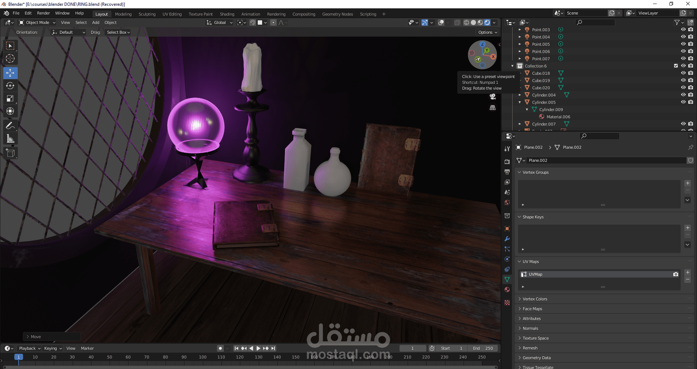The image size is (697, 369).
Task: Hide Point.003 in the viewport
Action: 683,30
